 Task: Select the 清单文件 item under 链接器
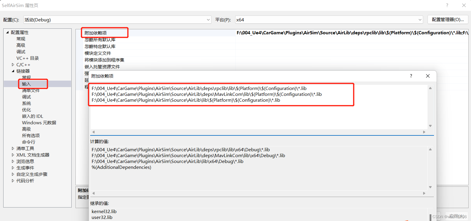click(x=31, y=90)
